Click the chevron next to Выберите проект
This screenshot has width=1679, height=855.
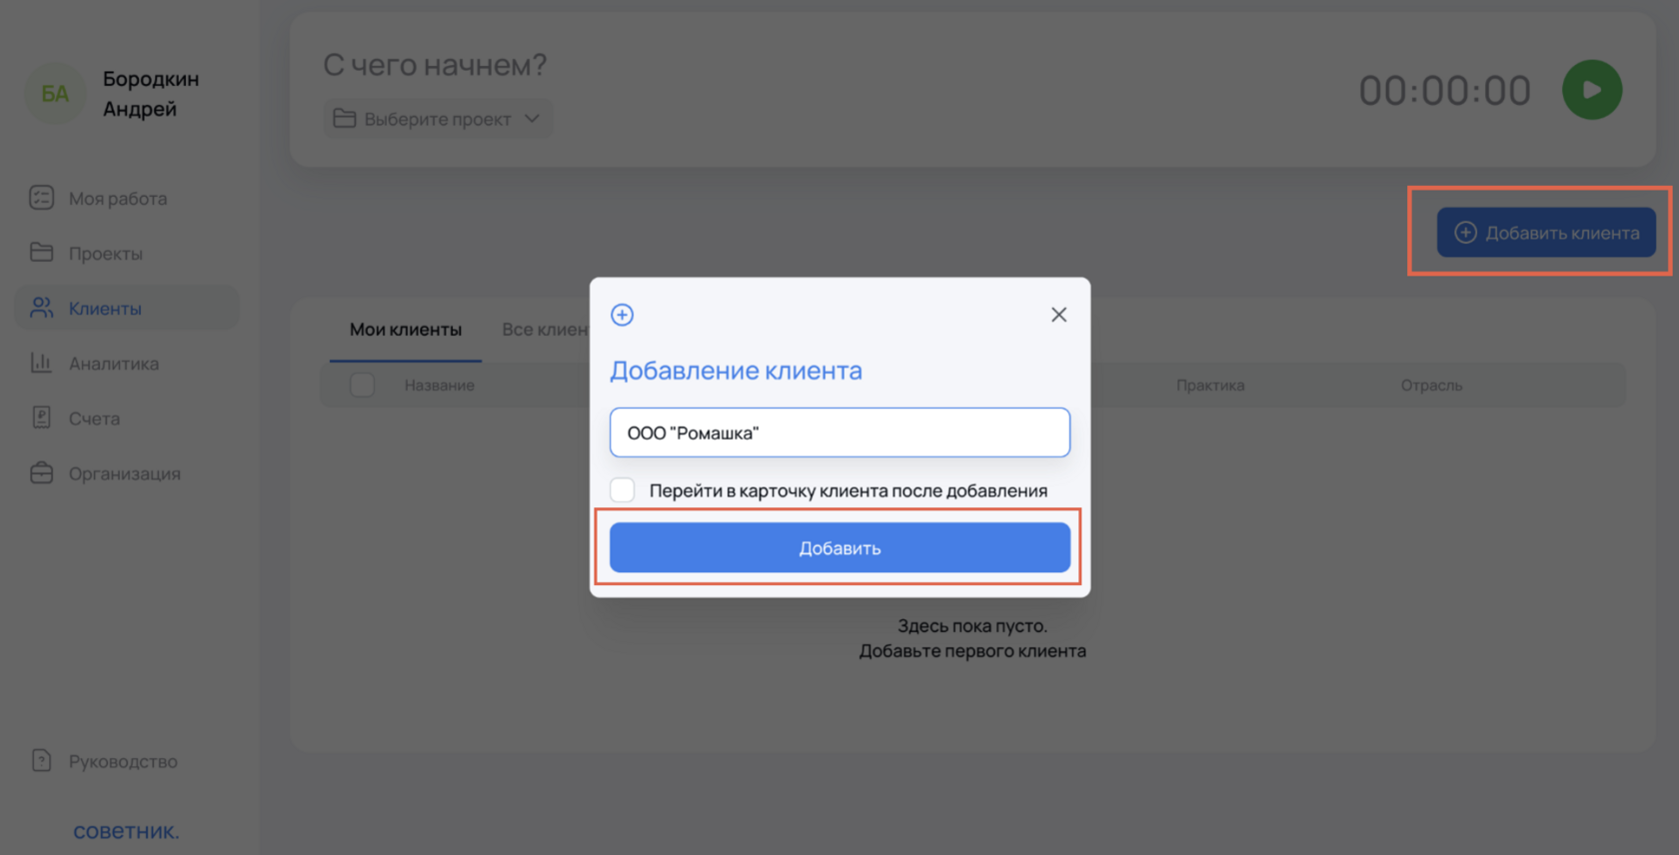coord(532,119)
